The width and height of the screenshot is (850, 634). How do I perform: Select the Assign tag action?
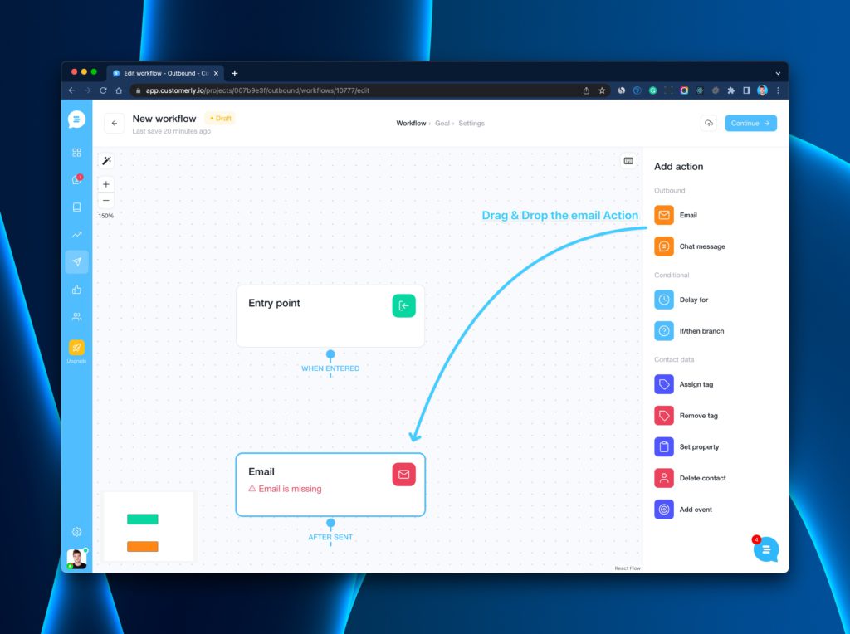(684, 384)
